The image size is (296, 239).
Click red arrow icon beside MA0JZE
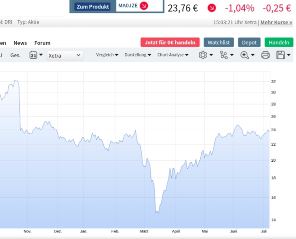pos(144,6)
